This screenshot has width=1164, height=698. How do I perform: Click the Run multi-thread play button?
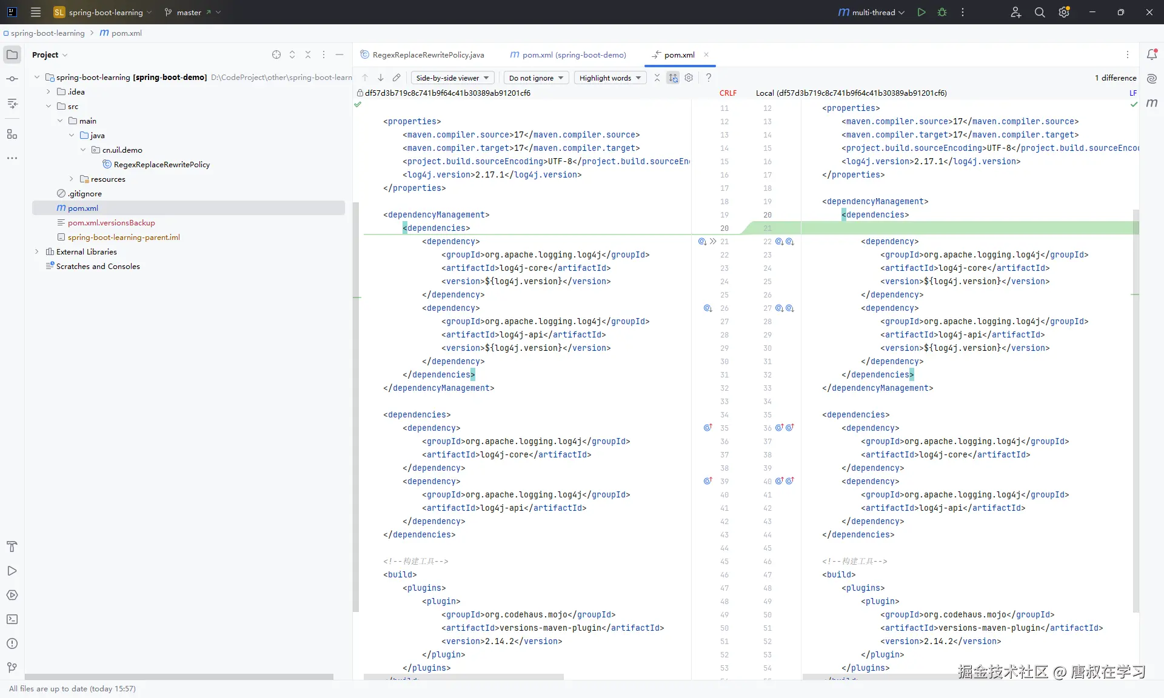tap(921, 12)
